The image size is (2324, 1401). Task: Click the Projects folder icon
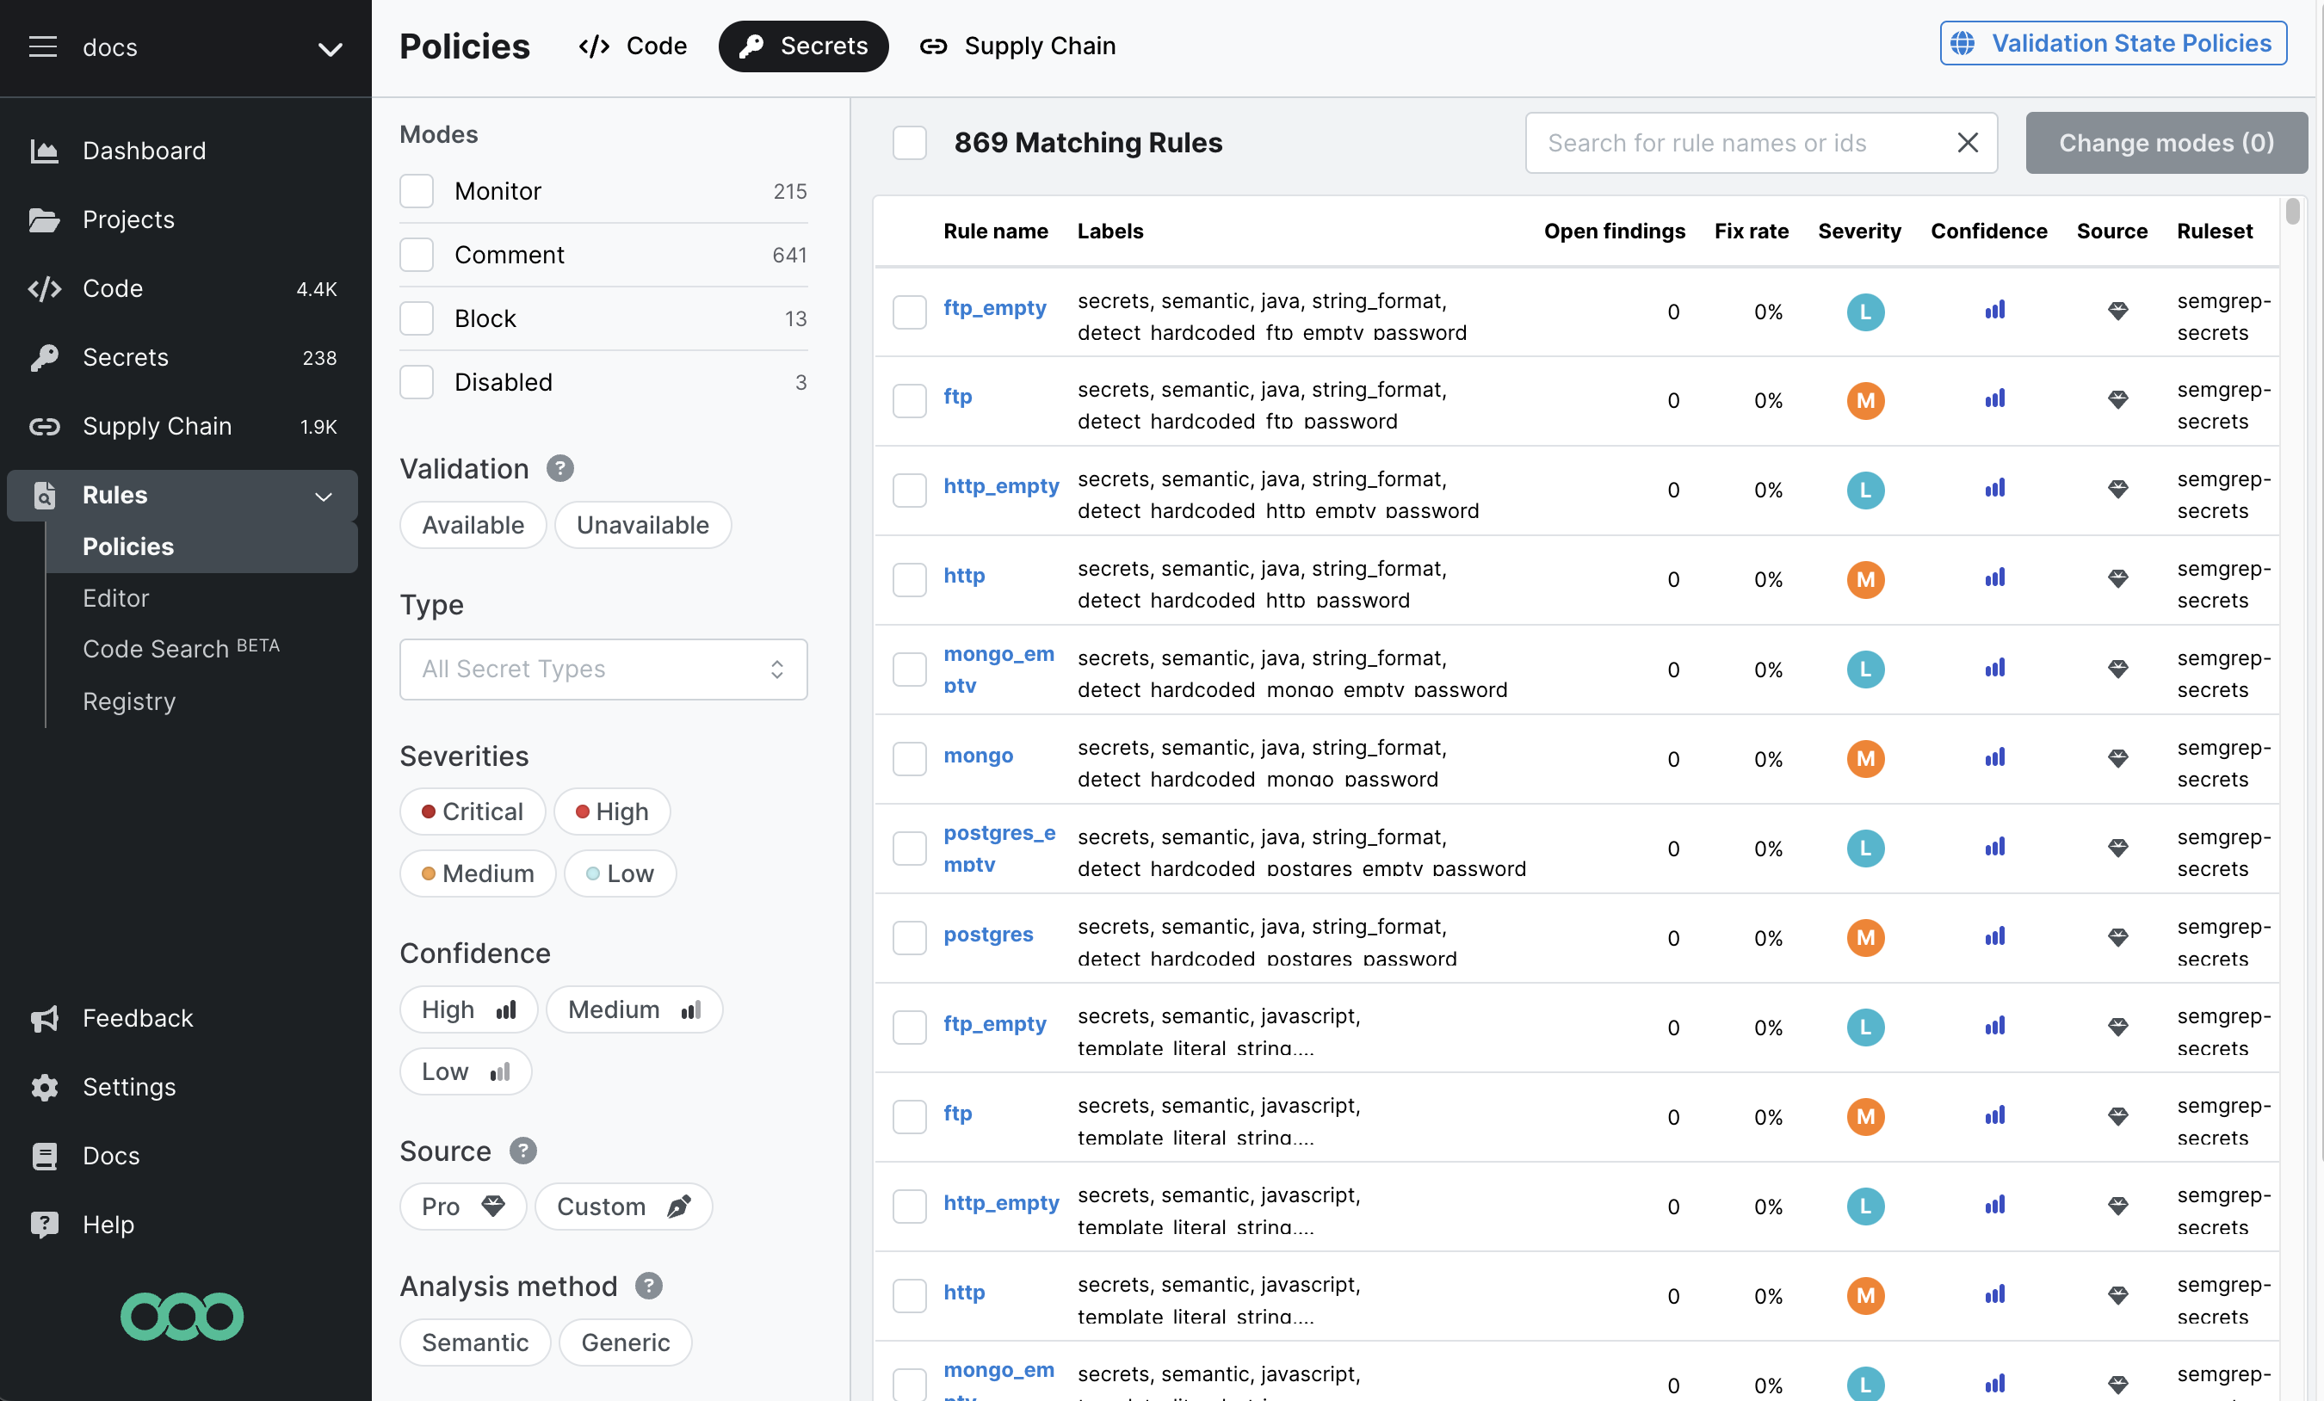(x=45, y=219)
